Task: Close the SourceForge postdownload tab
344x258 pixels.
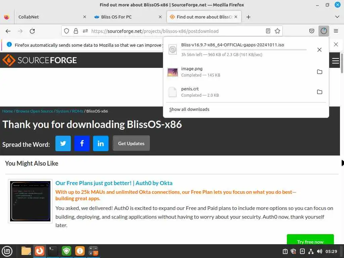Action: pos(236,17)
